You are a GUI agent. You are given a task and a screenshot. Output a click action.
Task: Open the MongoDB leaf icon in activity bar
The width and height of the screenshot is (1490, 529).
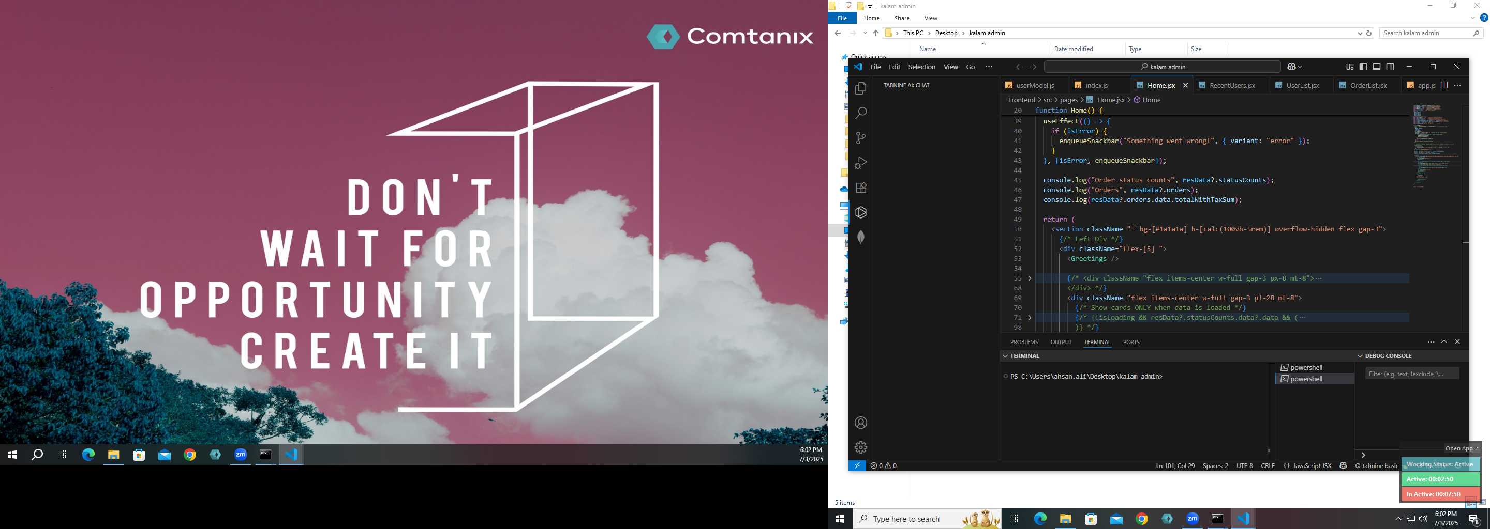tap(861, 237)
